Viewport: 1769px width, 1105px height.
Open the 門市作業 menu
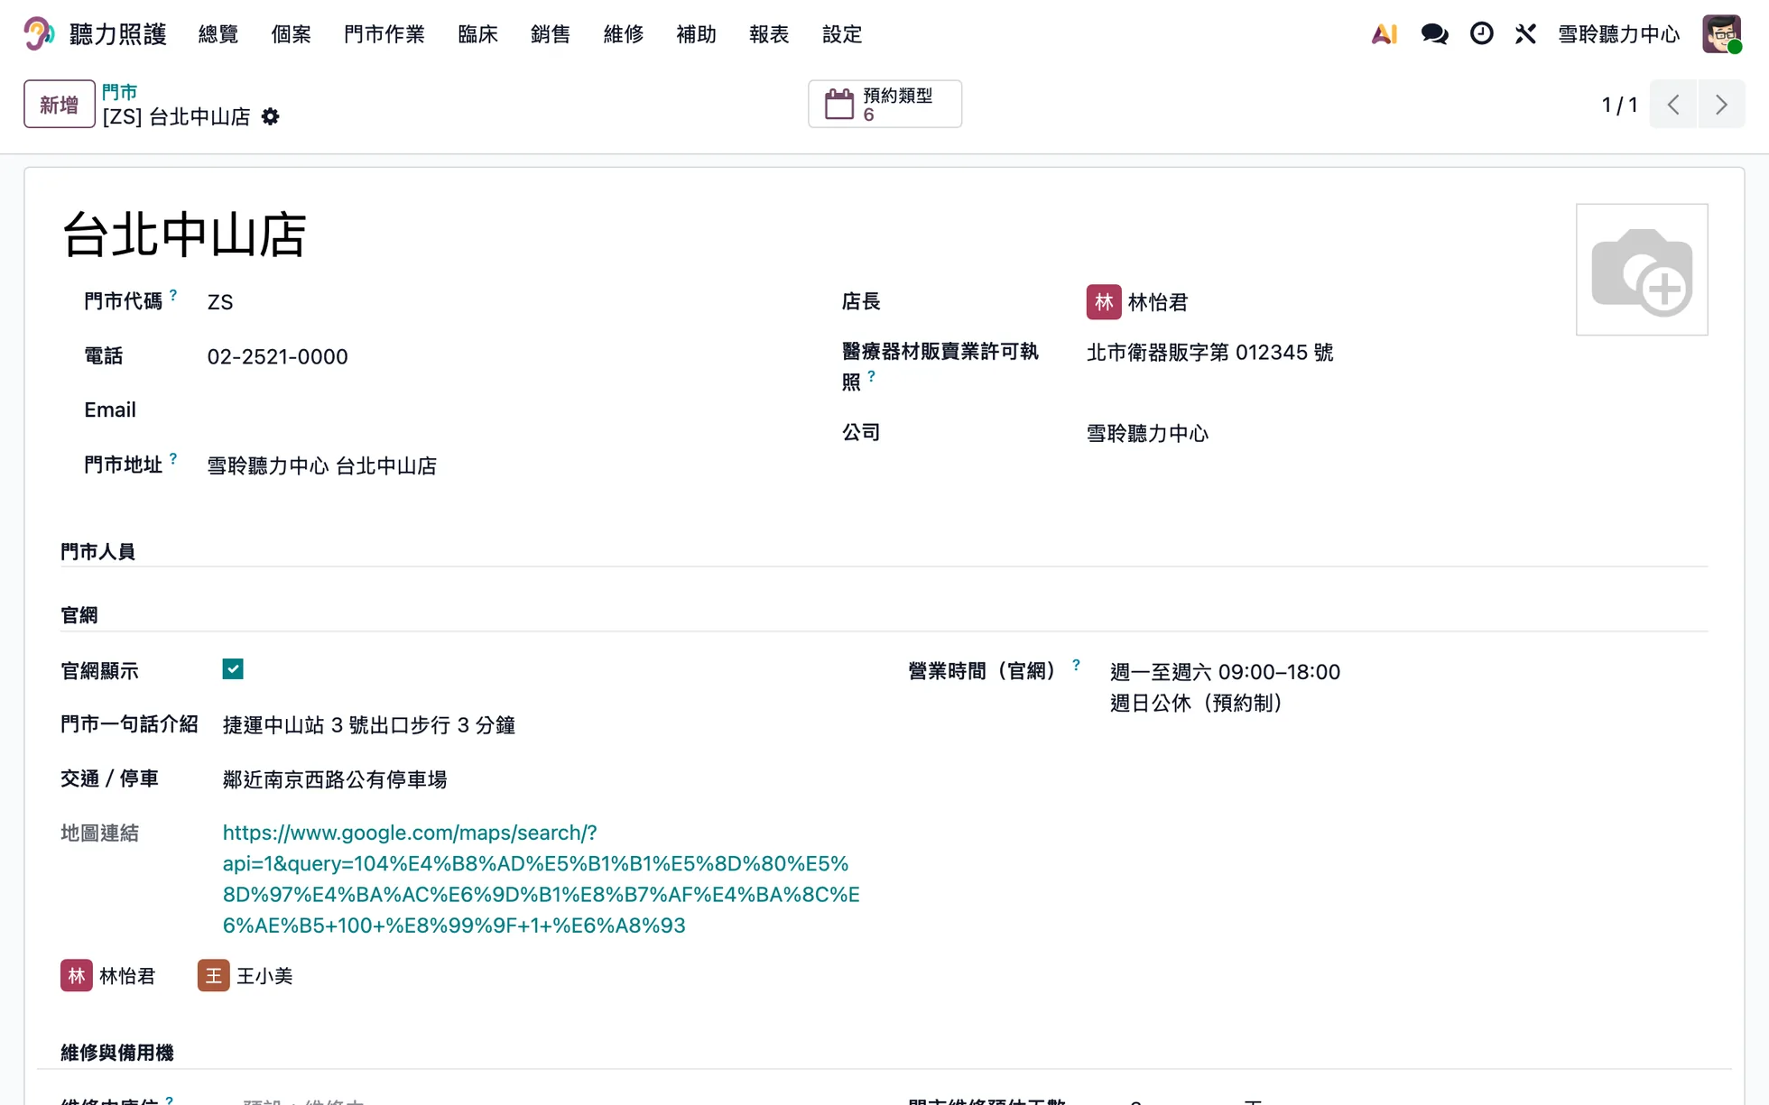pyautogui.click(x=384, y=34)
